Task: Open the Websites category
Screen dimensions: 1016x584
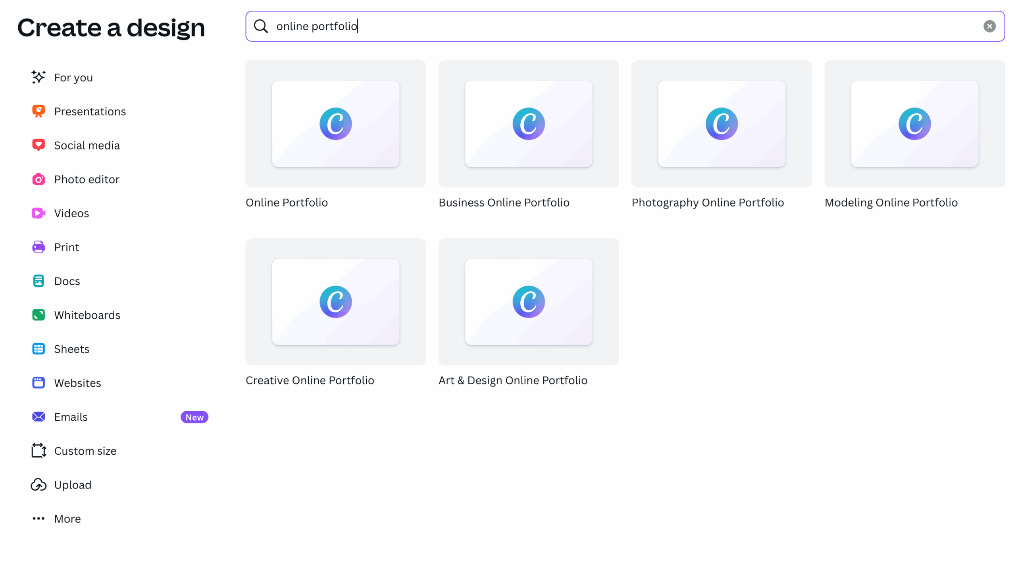Action: pos(77,383)
